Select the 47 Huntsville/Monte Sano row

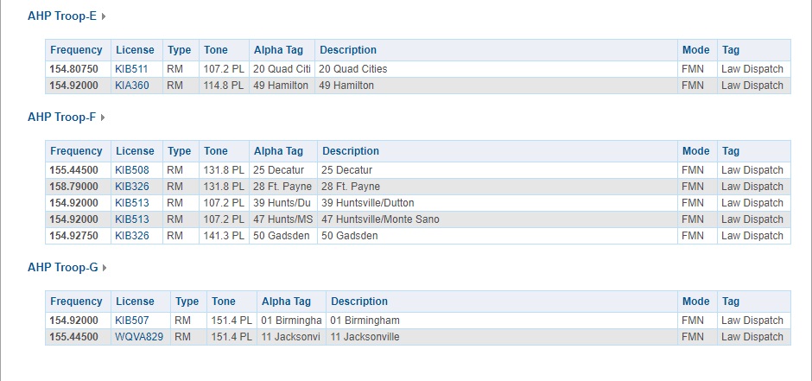418,219
